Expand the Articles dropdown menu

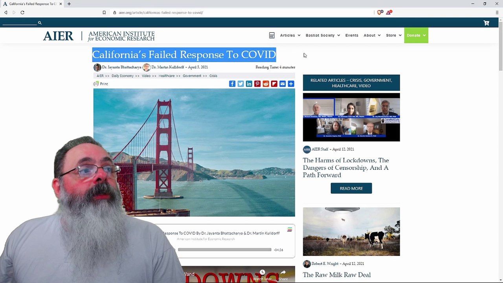(x=290, y=35)
